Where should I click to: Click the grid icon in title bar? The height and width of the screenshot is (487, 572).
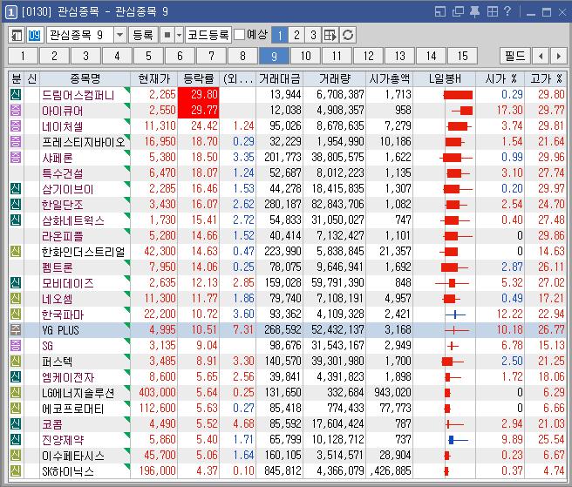click(x=492, y=11)
